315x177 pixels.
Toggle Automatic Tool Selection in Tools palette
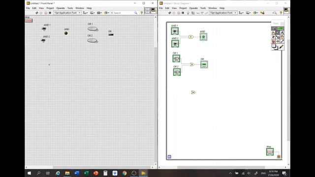pos(278,29)
